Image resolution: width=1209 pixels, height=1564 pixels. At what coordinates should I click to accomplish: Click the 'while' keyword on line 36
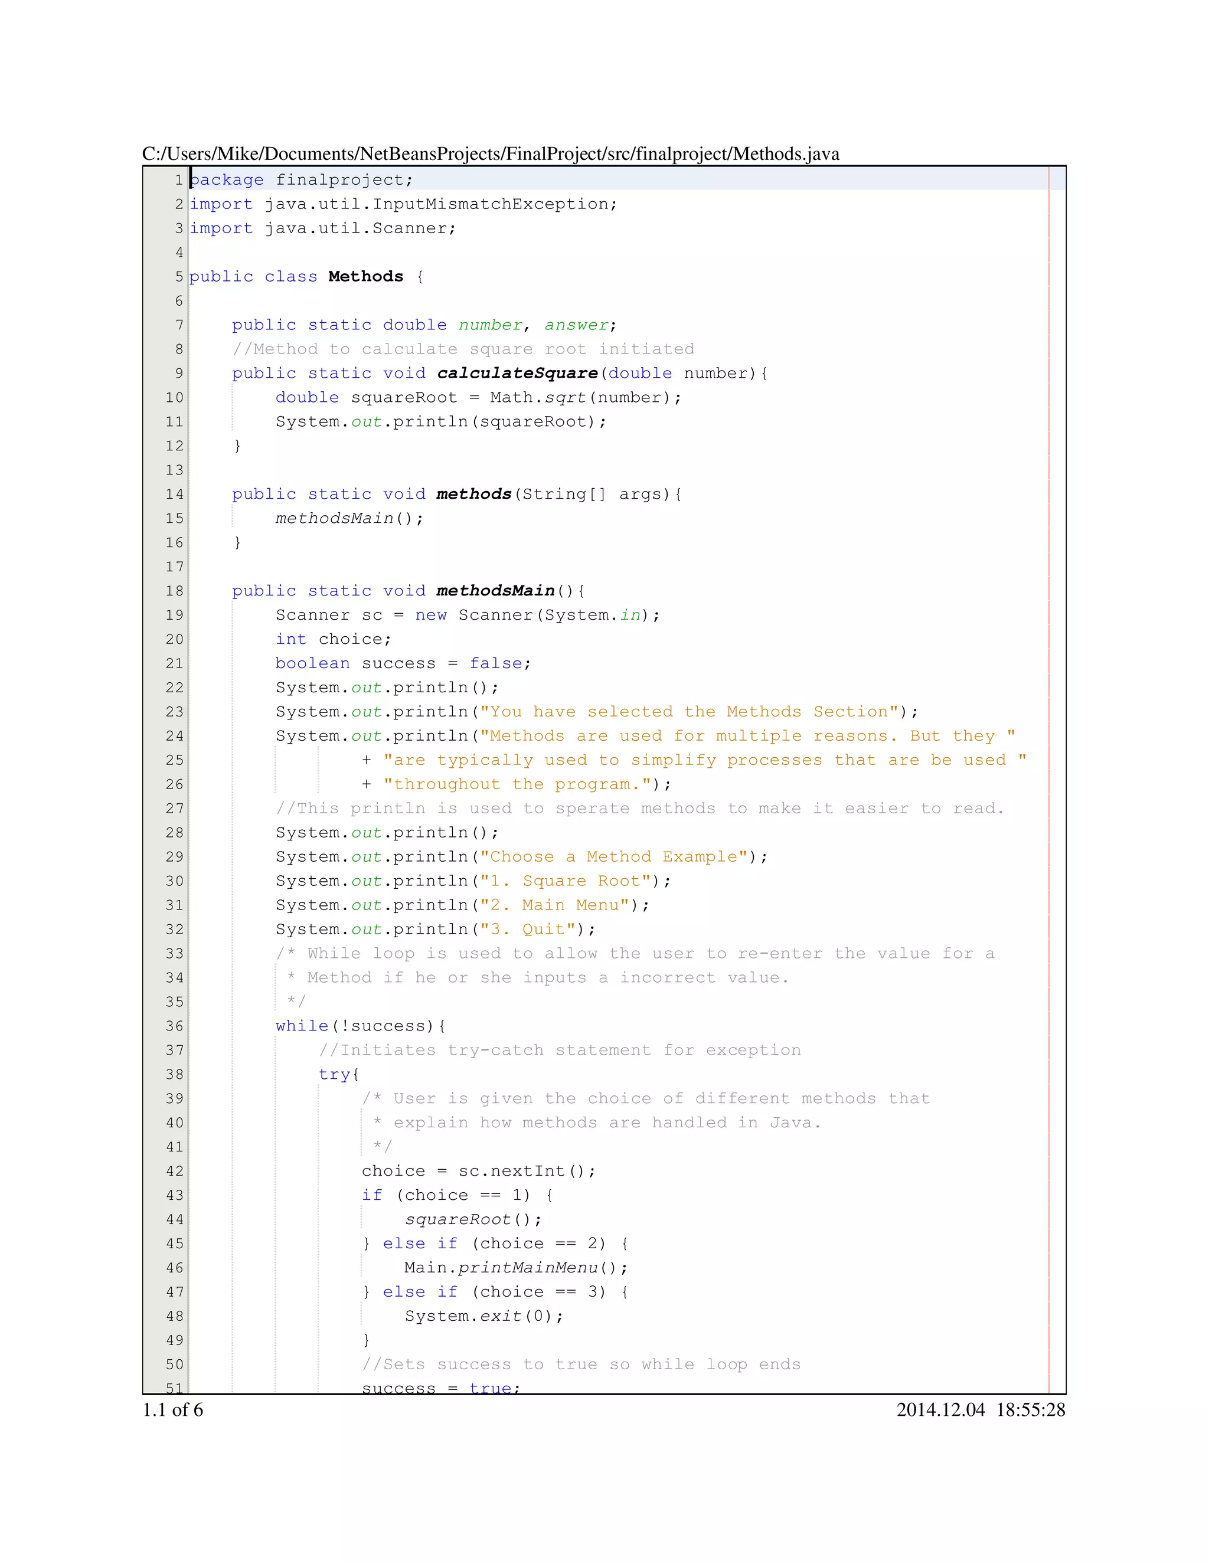[x=302, y=1026]
